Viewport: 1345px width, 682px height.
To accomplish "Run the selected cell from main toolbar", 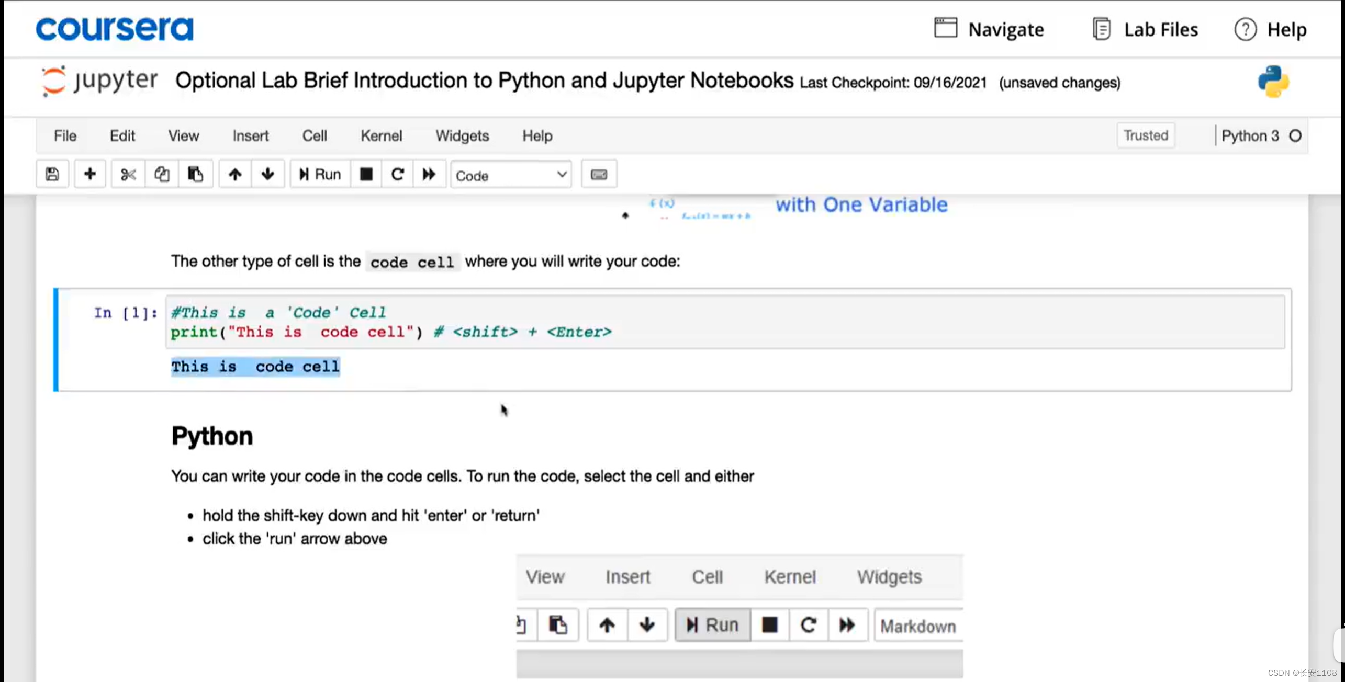I will tap(320, 174).
